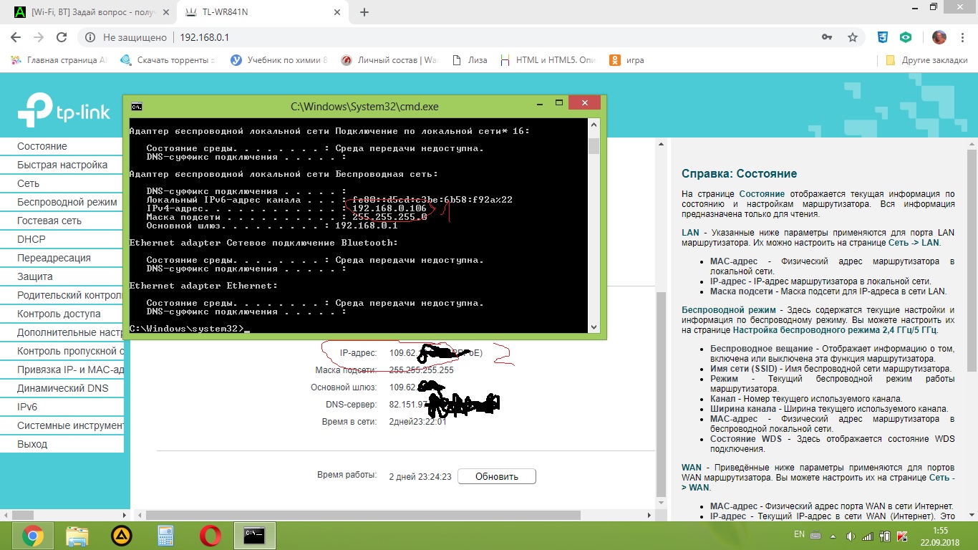This screenshot has height=550, width=978.
Task: Open 'Беспроводной режим' in router menu
Action: pyautogui.click(x=67, y=202)
